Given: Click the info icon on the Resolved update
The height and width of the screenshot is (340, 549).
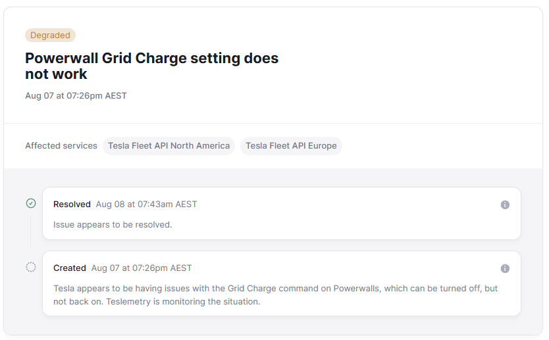Looking at the screenshot, I should click(x=505, y=205).
